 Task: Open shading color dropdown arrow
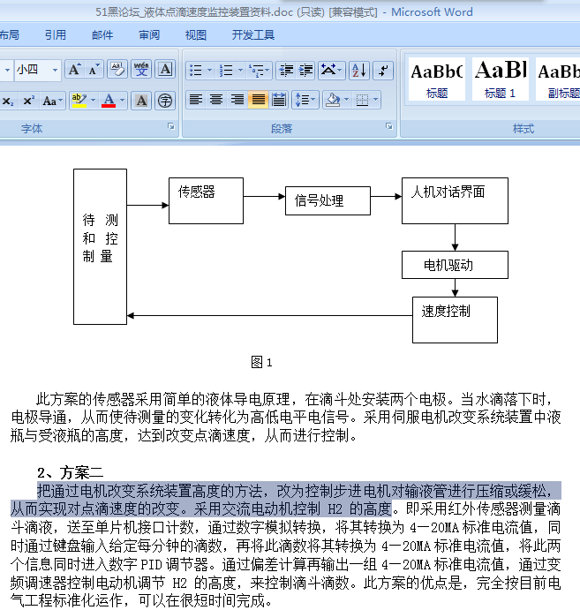coord(346,100)
